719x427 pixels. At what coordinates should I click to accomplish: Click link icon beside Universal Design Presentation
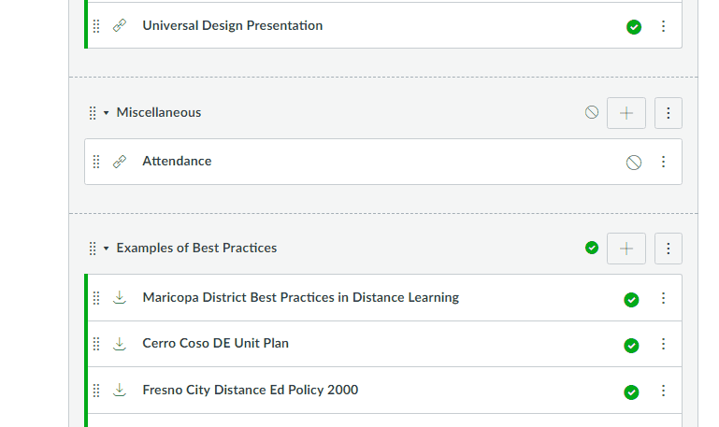point(119,26)
